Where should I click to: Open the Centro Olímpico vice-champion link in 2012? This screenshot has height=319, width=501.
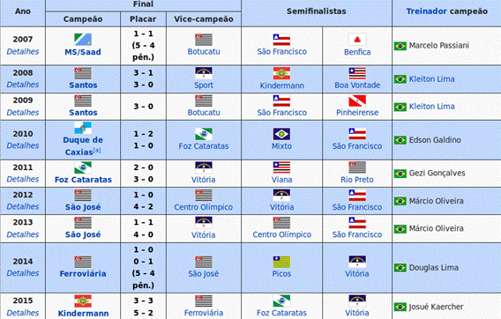[x=204, y=207]
